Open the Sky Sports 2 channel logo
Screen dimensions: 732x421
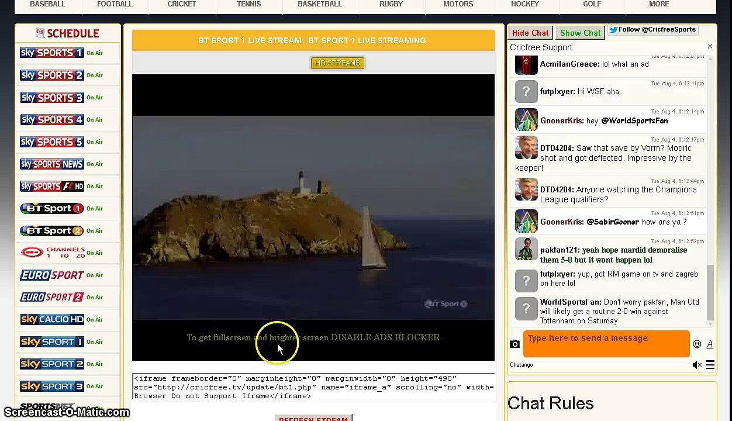click(x=52, y=75)
